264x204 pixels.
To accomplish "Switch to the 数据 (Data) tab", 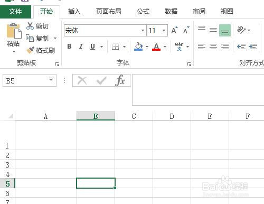I will 171,12.
